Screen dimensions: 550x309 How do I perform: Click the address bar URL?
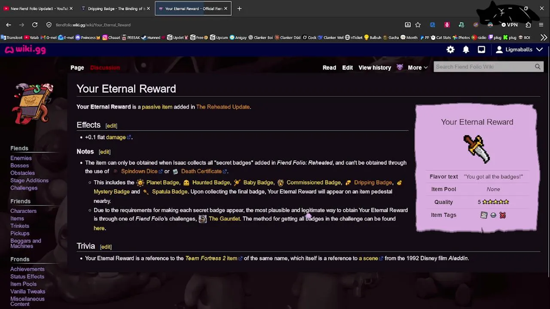[x=93, y=25]
